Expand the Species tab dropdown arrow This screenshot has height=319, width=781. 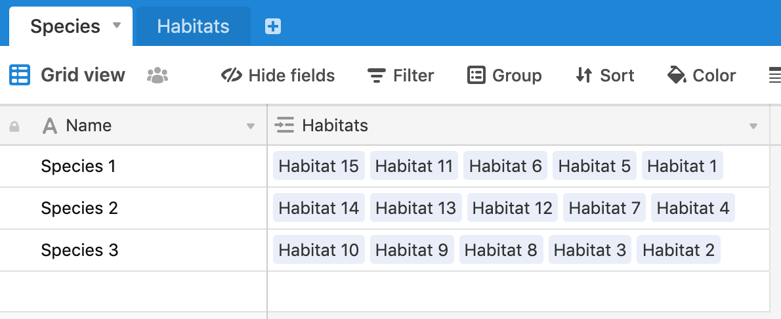tap(117, 25)
